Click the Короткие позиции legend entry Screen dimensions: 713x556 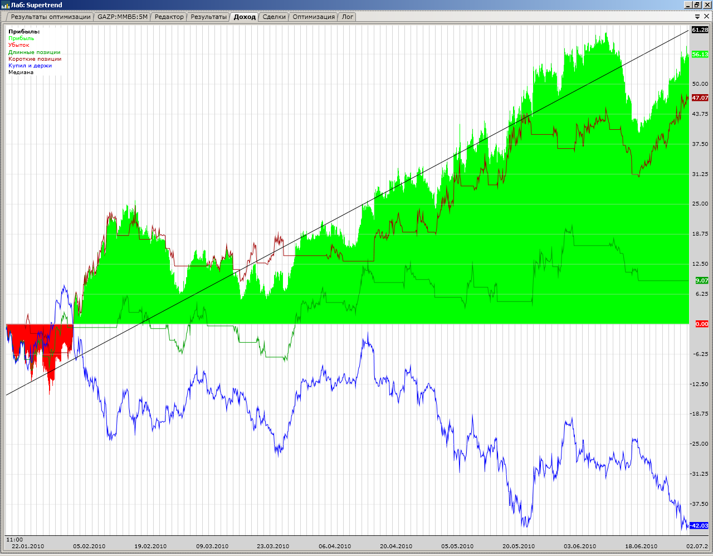(x=35, y=59)
